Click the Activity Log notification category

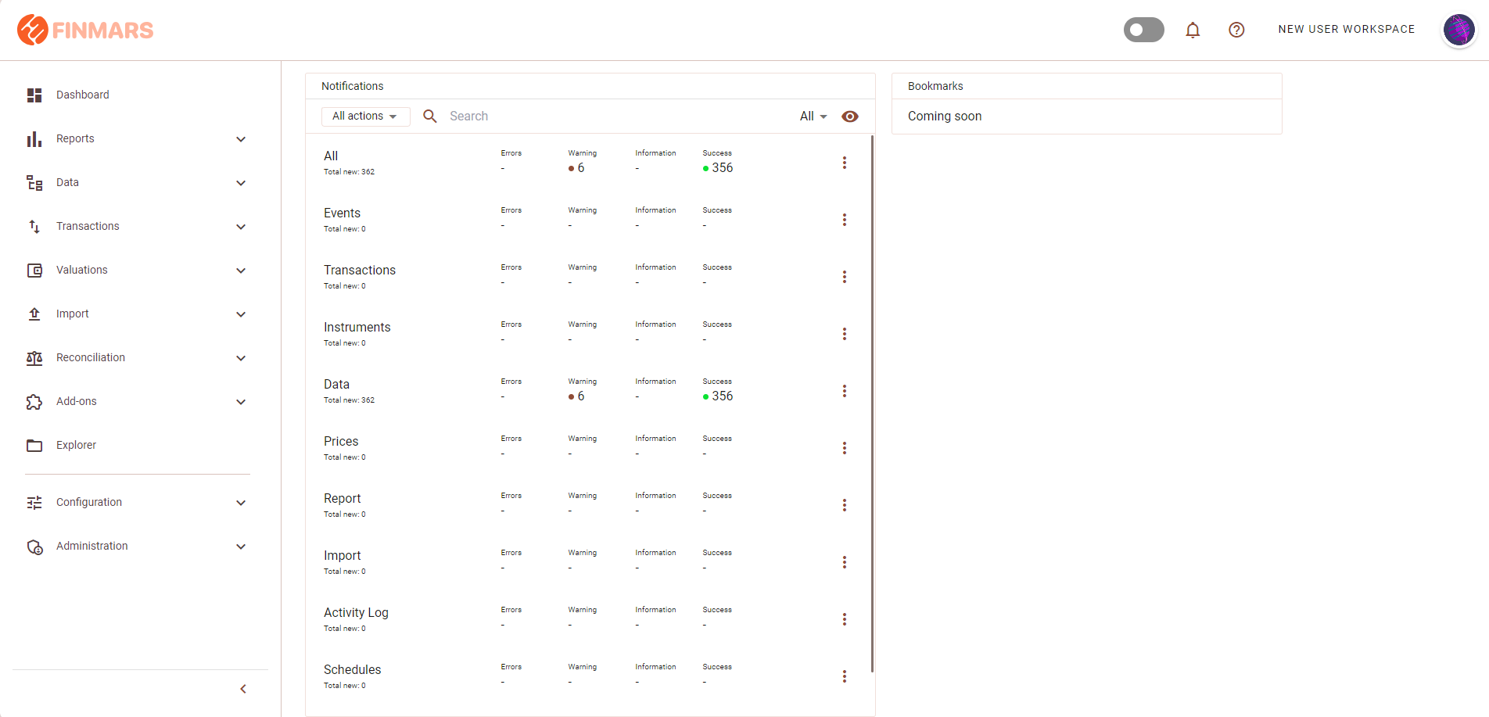(356, 612)
